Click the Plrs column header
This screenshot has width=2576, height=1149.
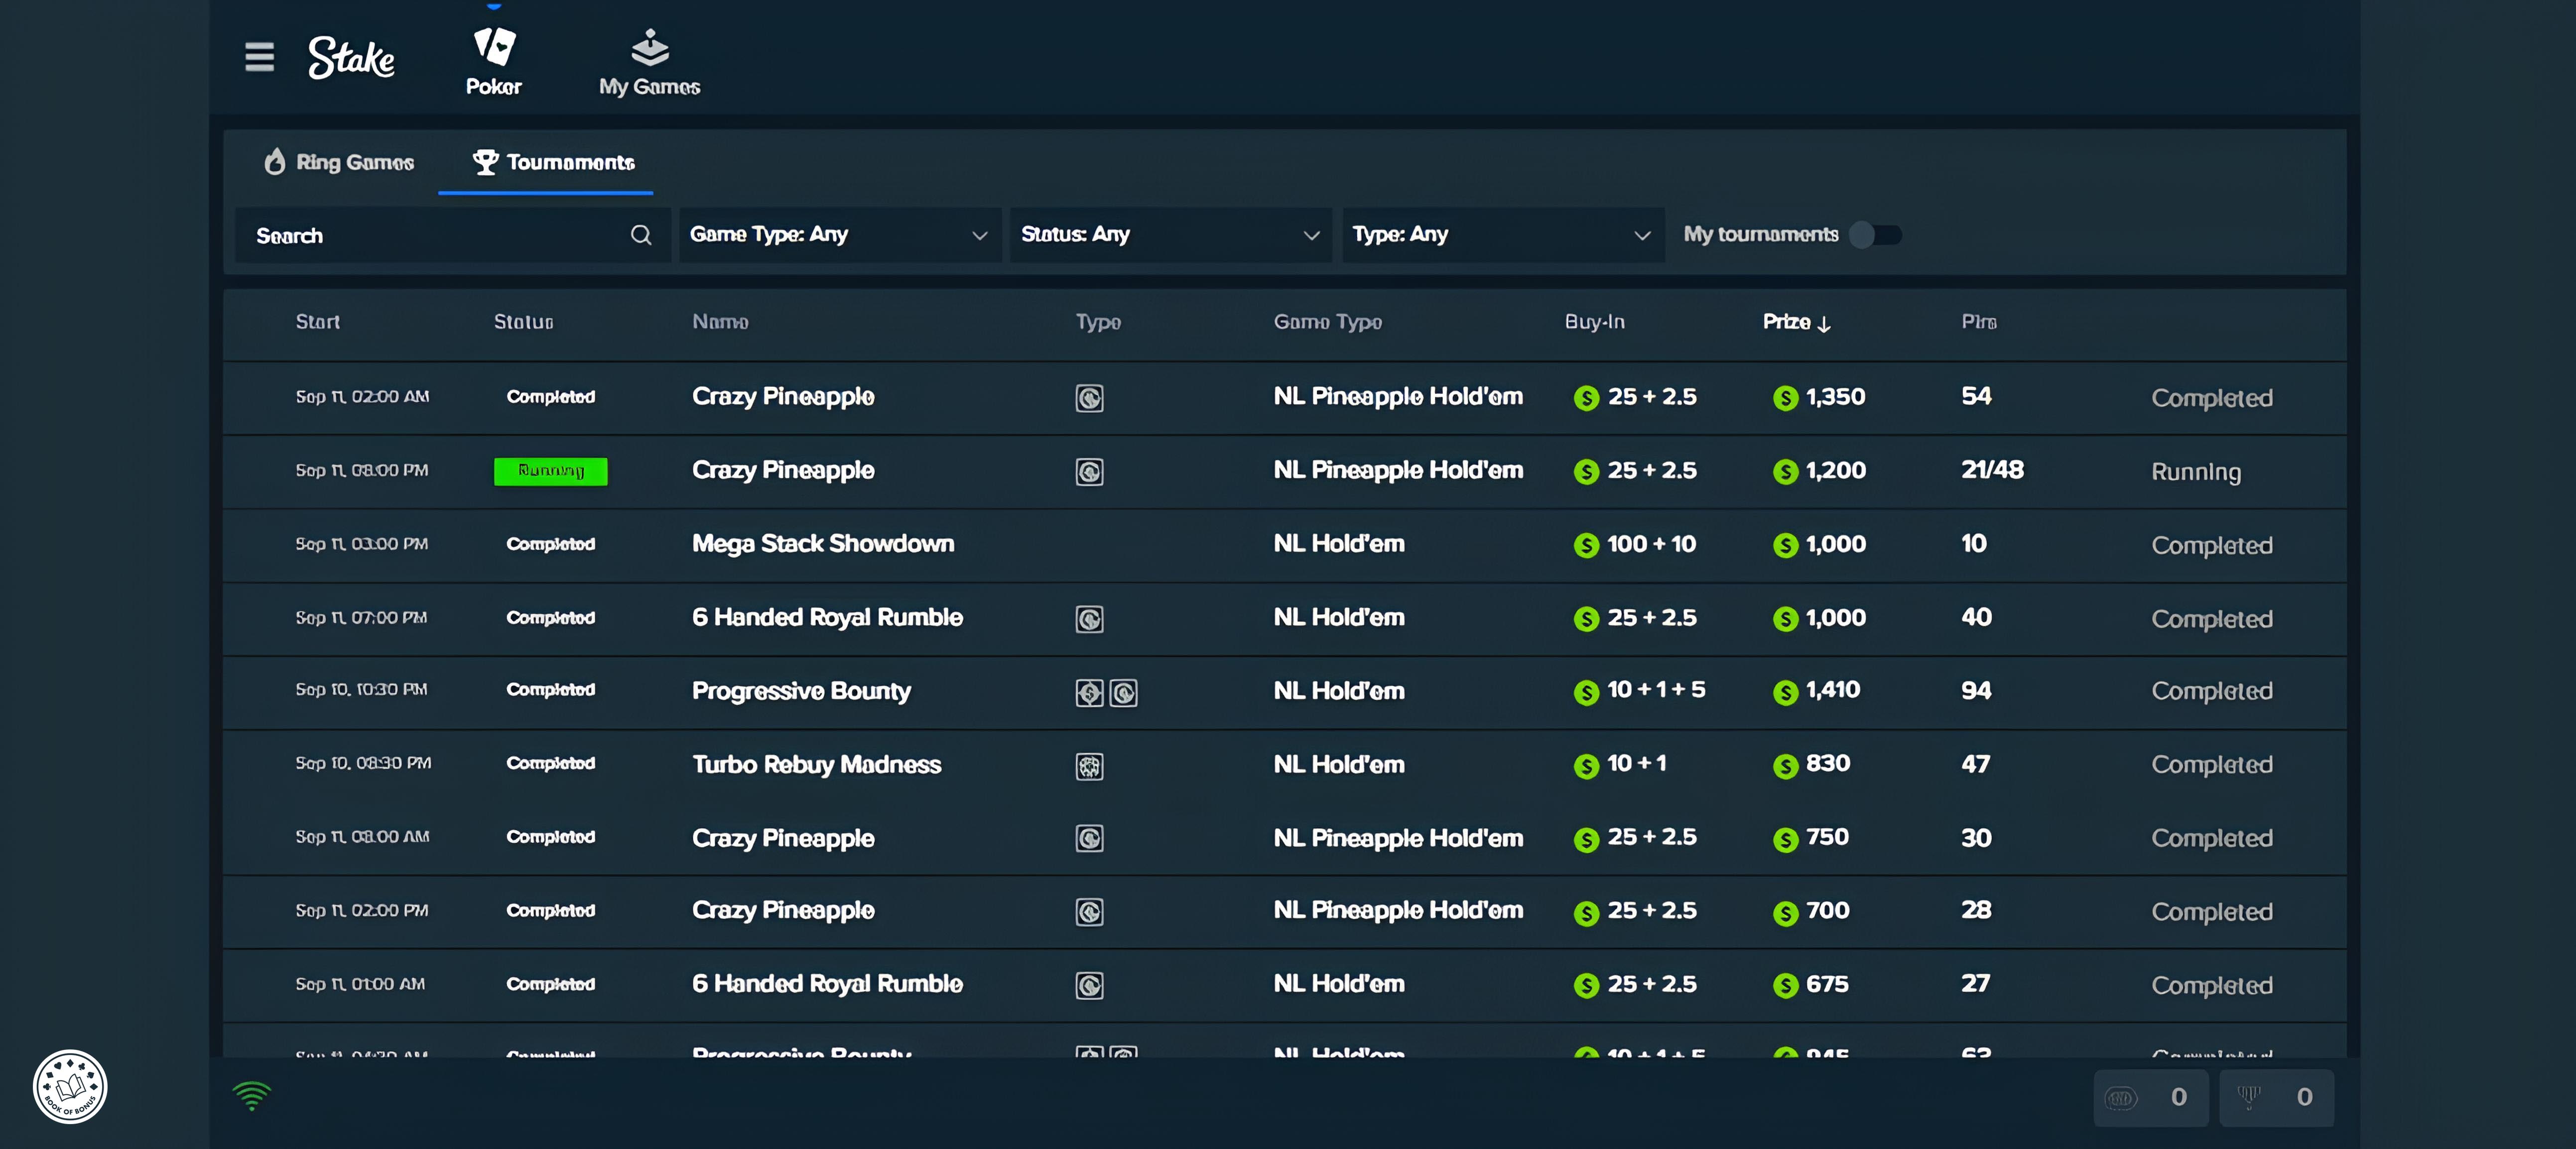1979,322
